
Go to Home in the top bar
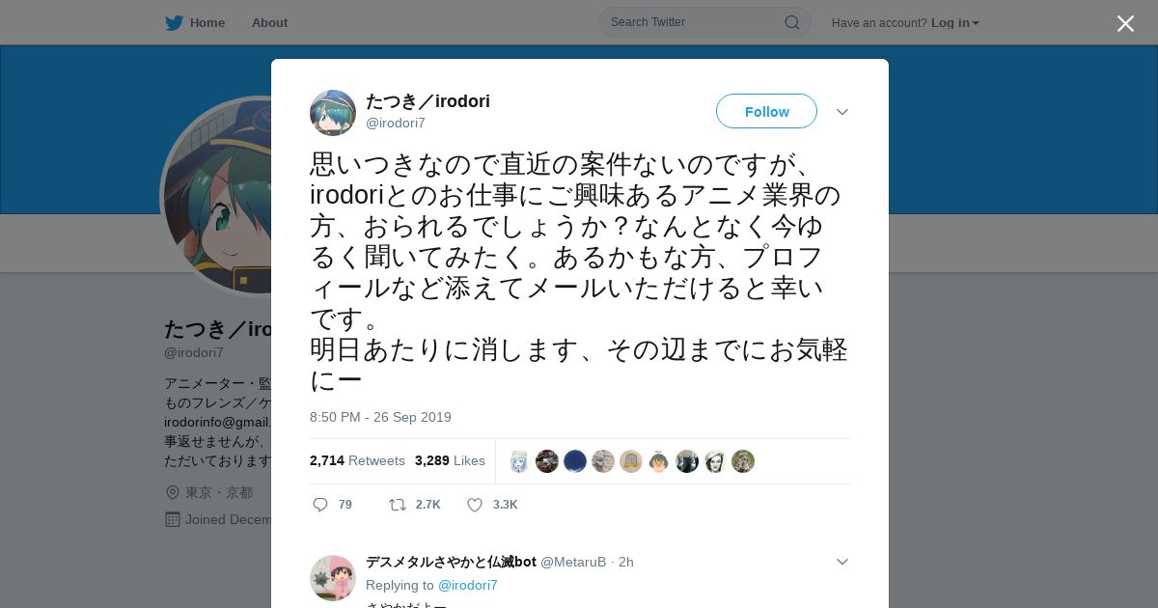[x=207, y=22]
